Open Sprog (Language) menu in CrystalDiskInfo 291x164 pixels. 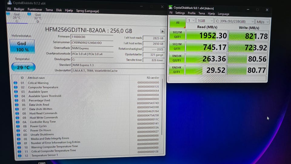click(x=88, y=11)
